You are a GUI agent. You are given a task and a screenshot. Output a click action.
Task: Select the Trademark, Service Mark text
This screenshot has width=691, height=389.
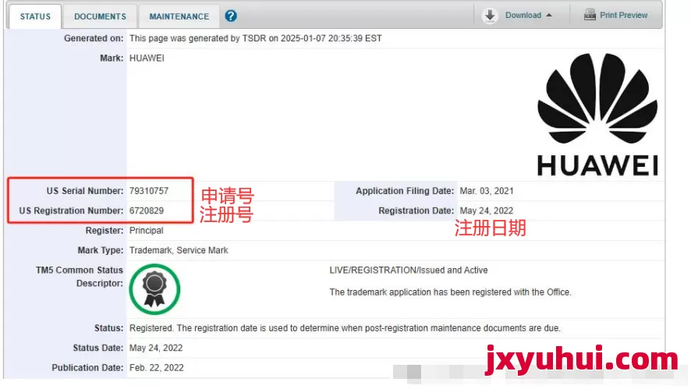[179, 250]
